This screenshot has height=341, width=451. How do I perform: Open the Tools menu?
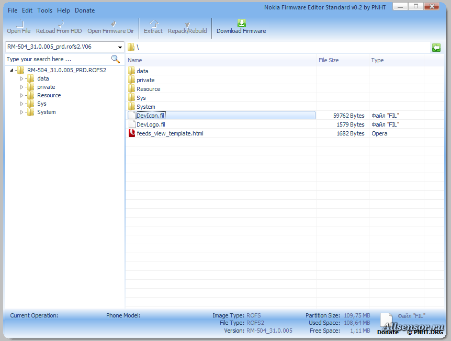(45, 10)
